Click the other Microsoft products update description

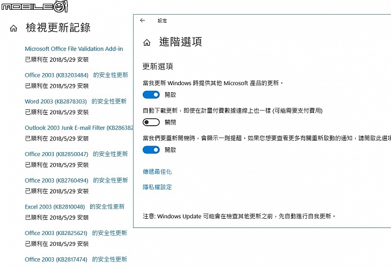point(213,83)
